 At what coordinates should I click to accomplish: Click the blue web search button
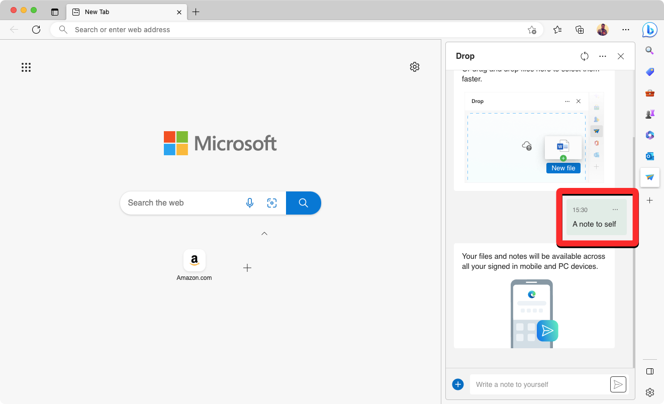(303, 203)
